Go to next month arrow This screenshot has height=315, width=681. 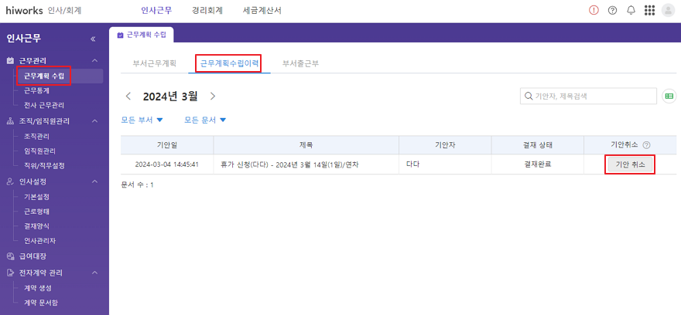213,97
